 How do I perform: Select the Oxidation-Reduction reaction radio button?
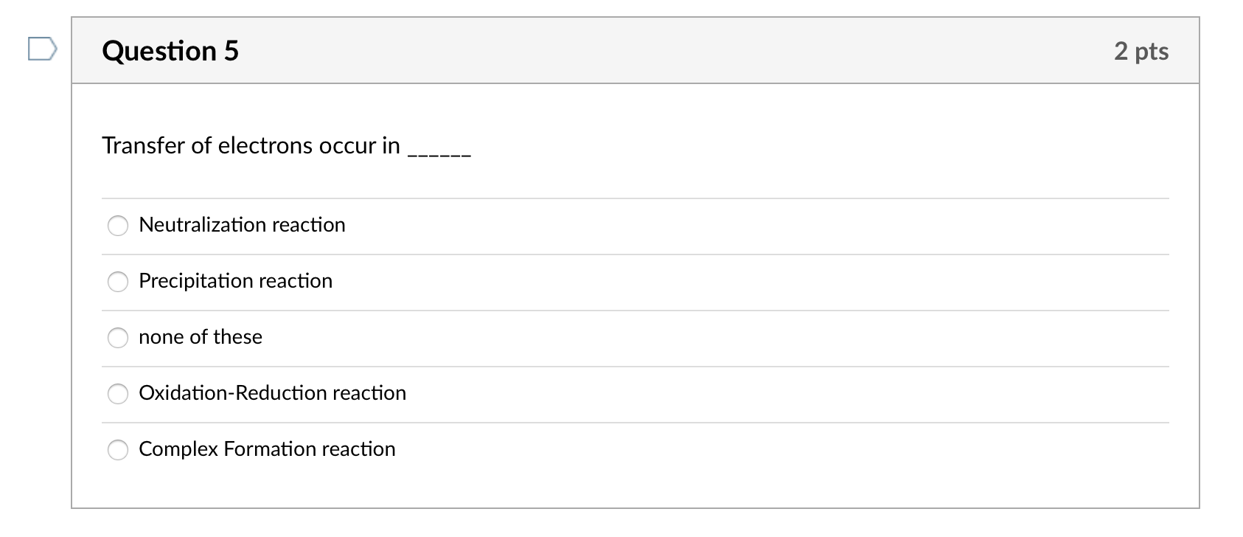tap(118, 394)
